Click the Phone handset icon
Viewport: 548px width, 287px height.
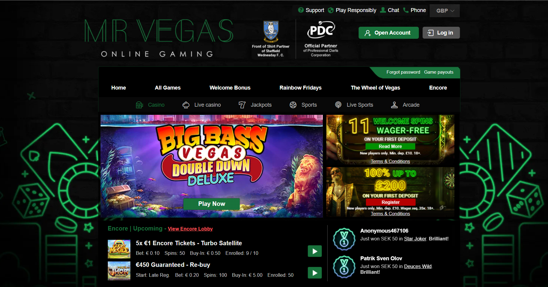click(x=406, y=10)
